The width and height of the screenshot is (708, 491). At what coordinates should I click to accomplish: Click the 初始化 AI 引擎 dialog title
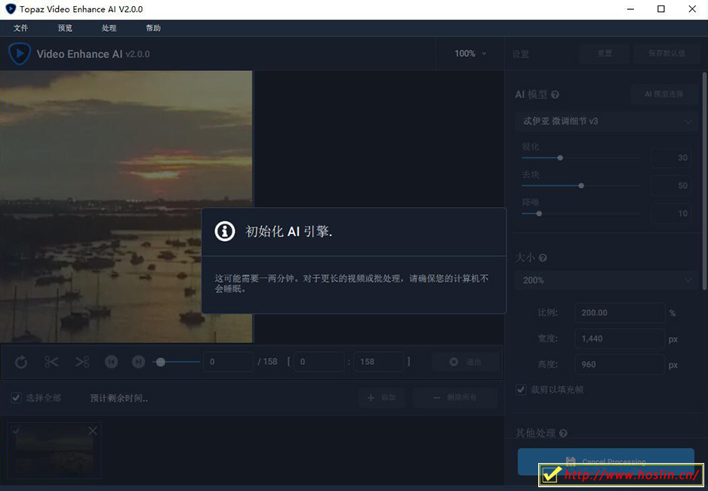[289, 231]
